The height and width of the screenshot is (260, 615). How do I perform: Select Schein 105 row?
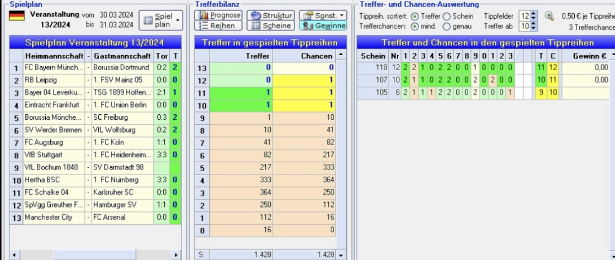click(x=483, y=93)
